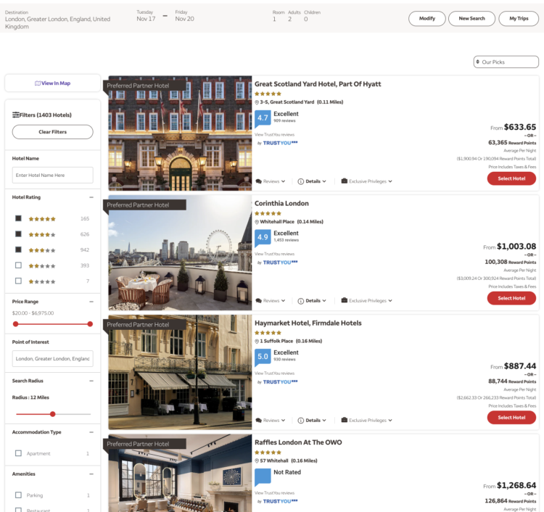Open the Corinthia London terrace photo
Viewport: 544px width, 512px height.
tap(180, 253)
